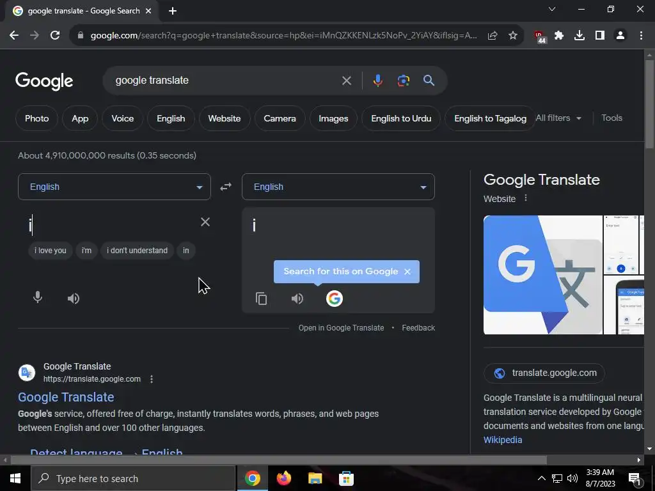Screen dimensions: 655x491
Task: Open the source language English dropdown
Action: pos(114,187)
